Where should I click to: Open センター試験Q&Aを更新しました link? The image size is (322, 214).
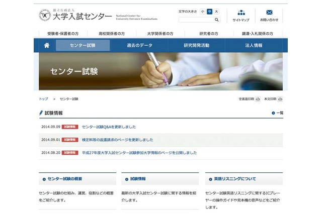(109, 127)
